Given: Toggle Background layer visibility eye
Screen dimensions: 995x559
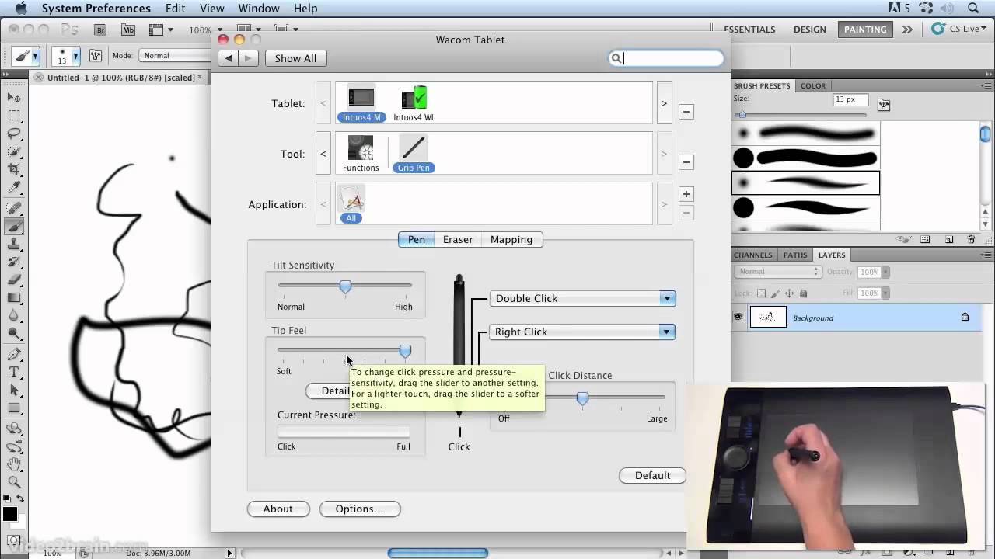Looking at the screenshot, I should tap(738, 317).
